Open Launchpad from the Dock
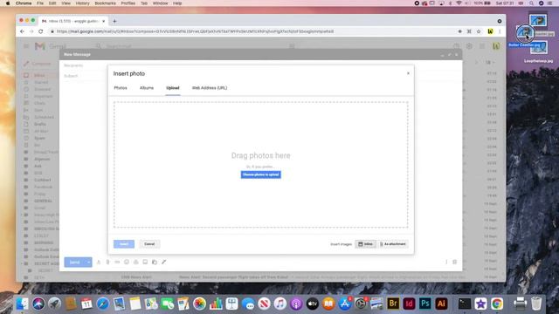 tap(54, 304)
